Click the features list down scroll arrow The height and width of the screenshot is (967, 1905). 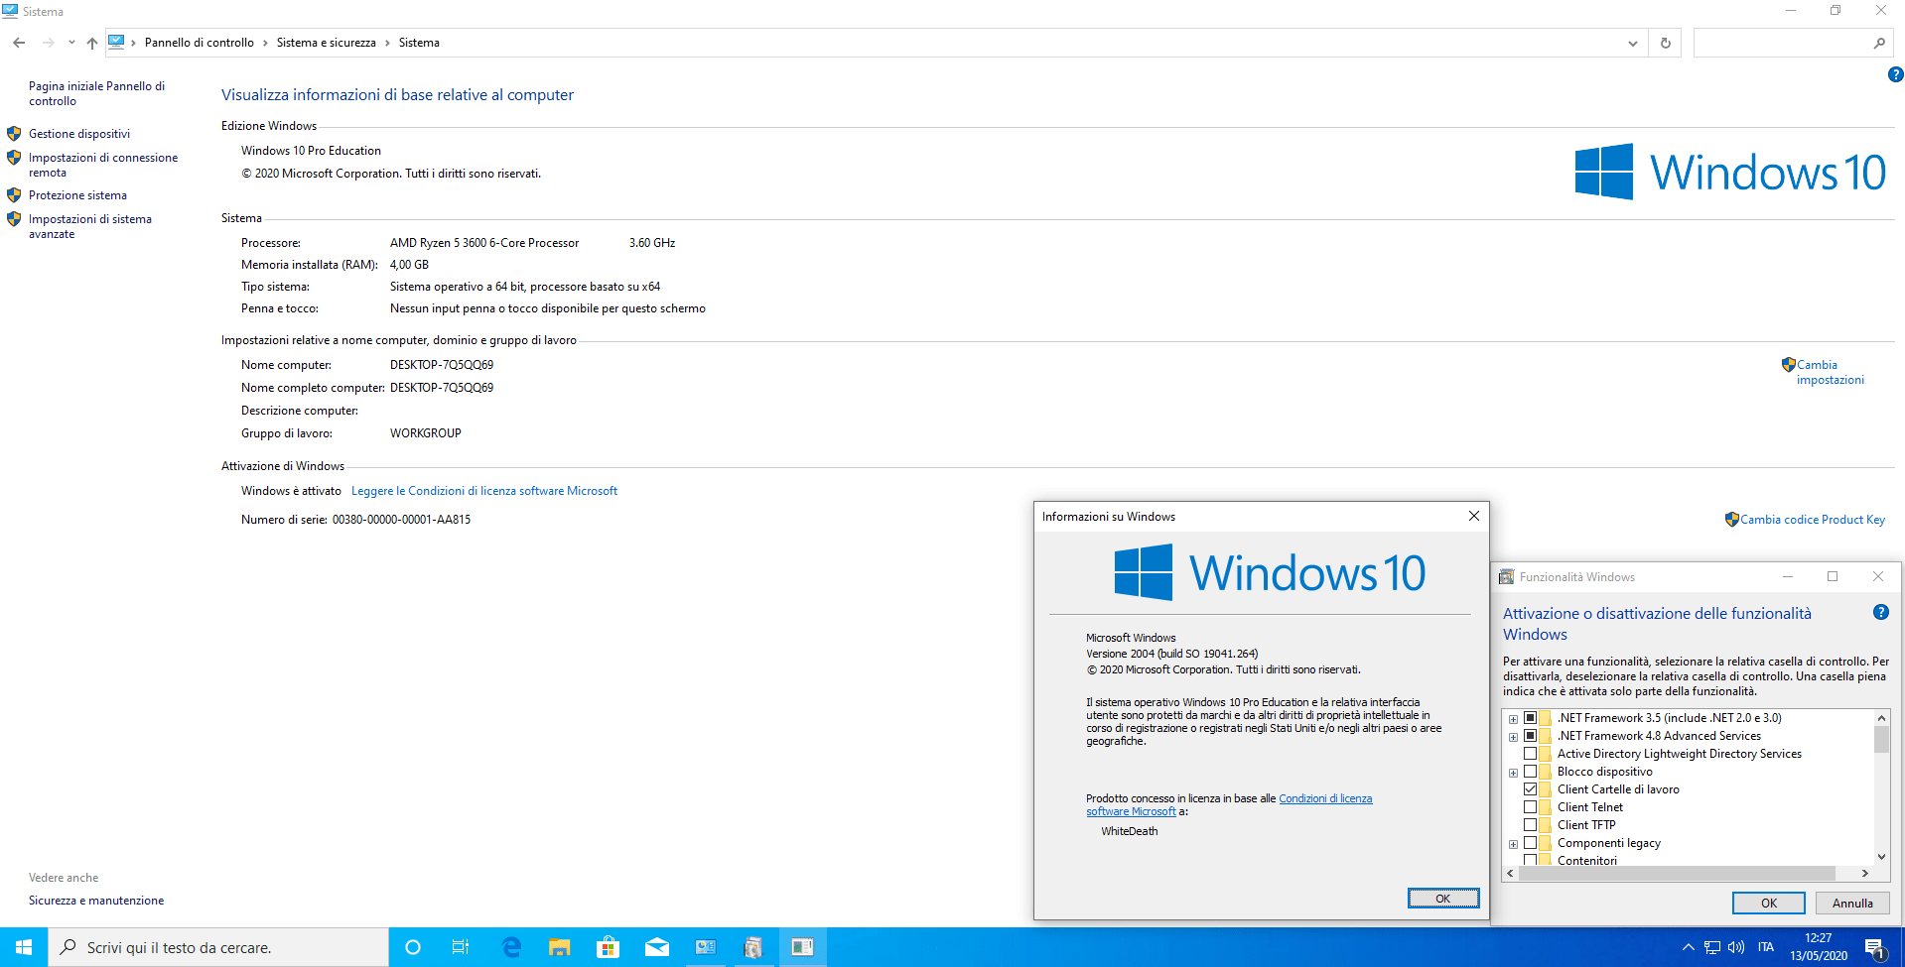pyautogui.click(x=1881, y=857)
